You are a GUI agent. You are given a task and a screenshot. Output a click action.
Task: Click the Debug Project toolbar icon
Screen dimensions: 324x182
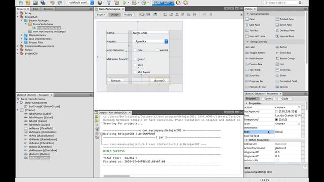click(x=134, y=3)
